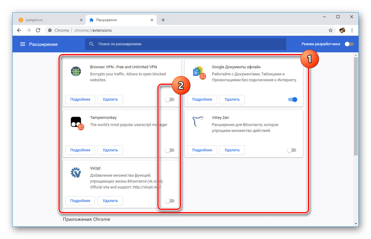Image resolution: width=371 pixels, height=239 pixels.
Task: Focus the Поиск по расширениям search field
Action: (185, 44)
